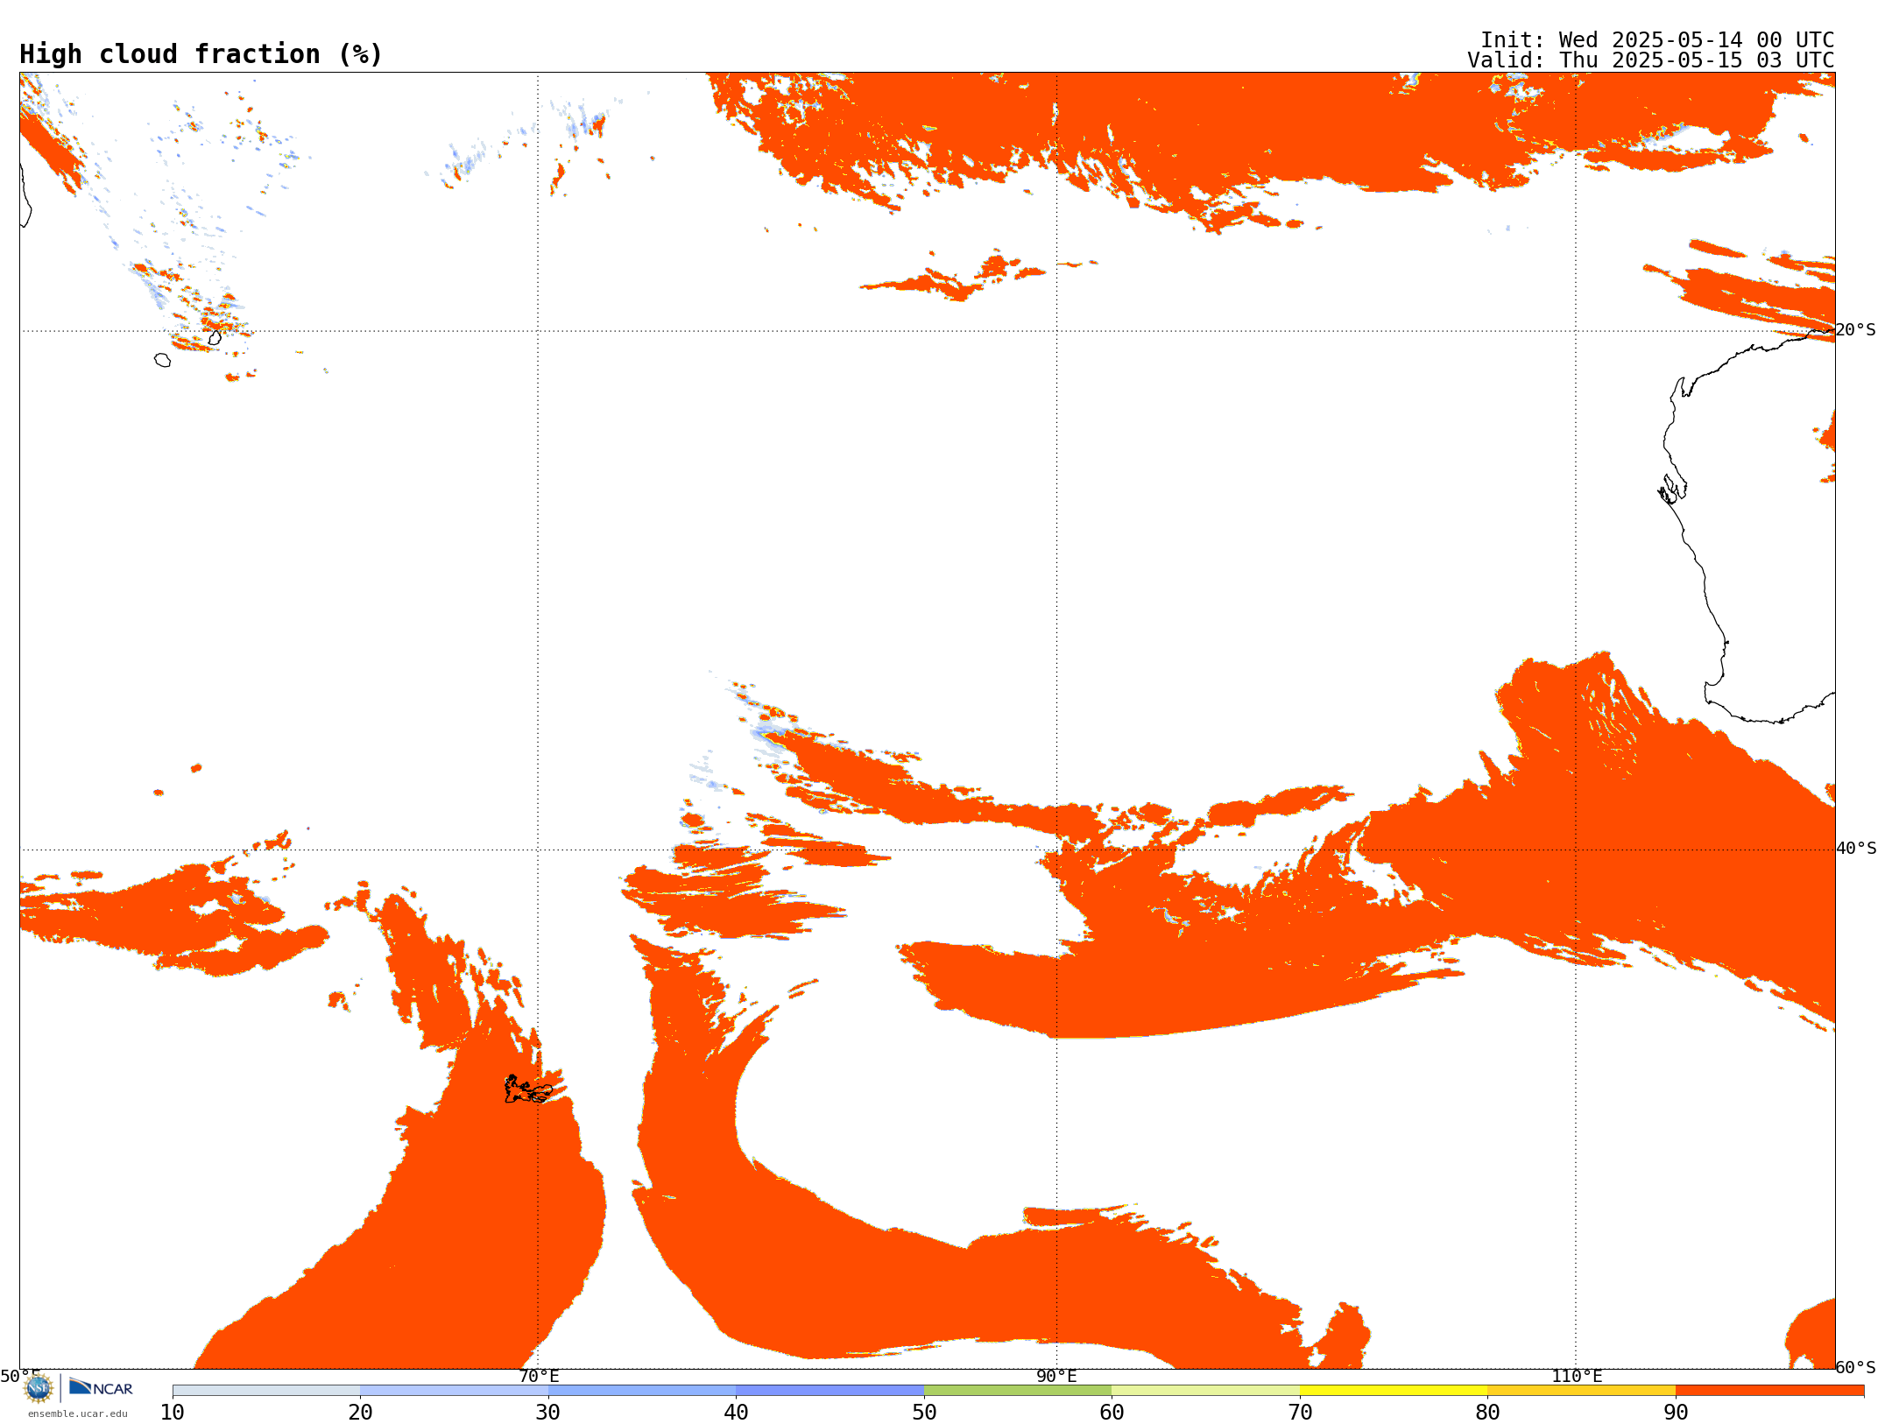The width and height of the screenshot is (1892, 1424).
Task: Click the colorbar tick label 10
Action: [173, 1412]
